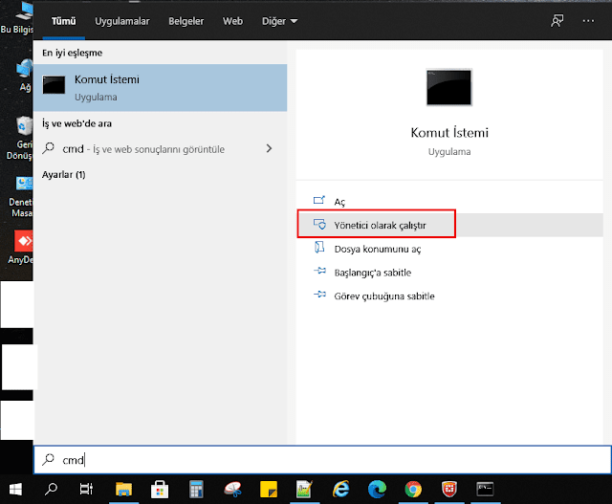
Task: Open Microsoft Edge from taskbar
Action: click(x=377, y=489)
